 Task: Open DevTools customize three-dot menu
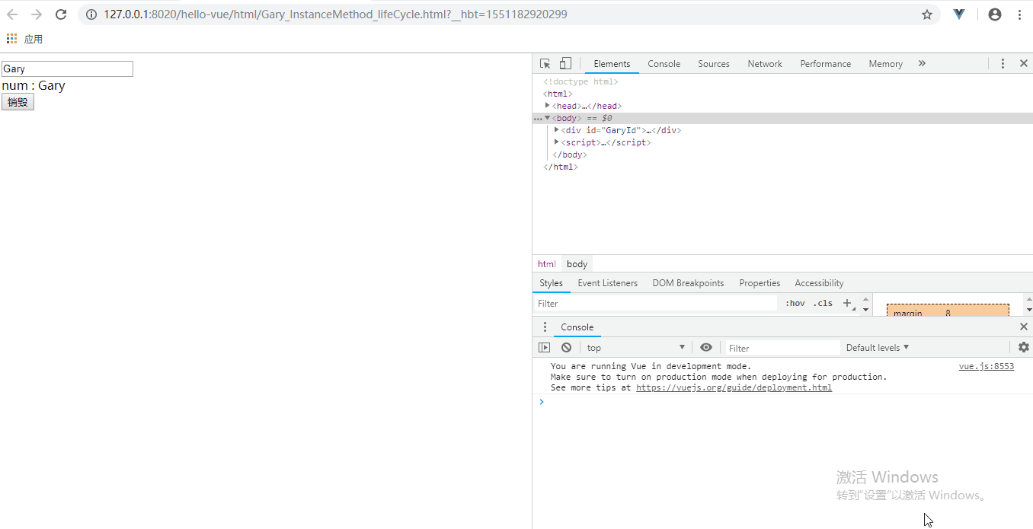(x=1003, y=64)
